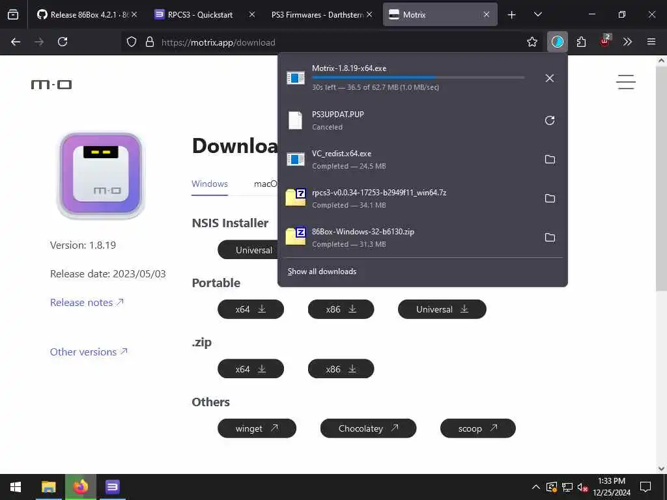Open RPCS3 from the taskbar
Screen dimensions: 667x500
click(112, 487)
